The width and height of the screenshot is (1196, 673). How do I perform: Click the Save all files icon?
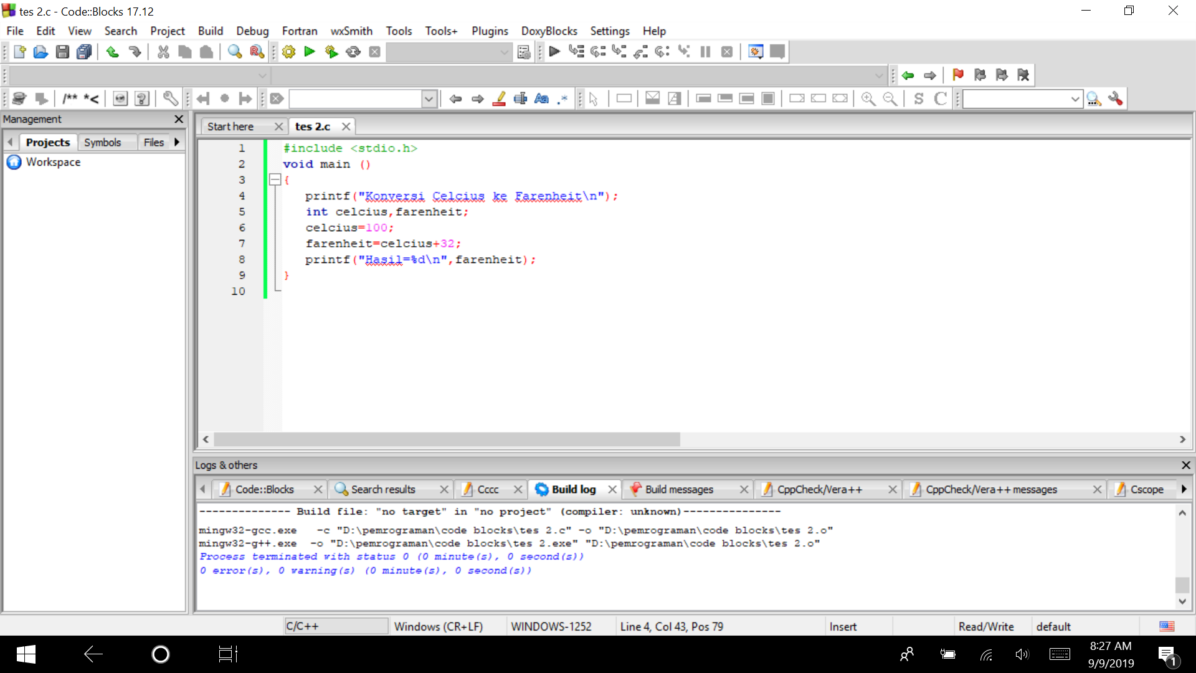[84, 52]
